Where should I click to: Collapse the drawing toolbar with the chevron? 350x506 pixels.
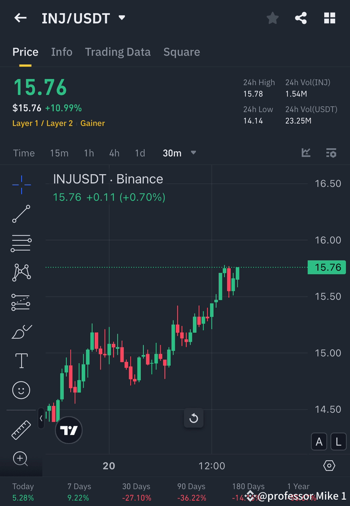[x=41, y=419]
